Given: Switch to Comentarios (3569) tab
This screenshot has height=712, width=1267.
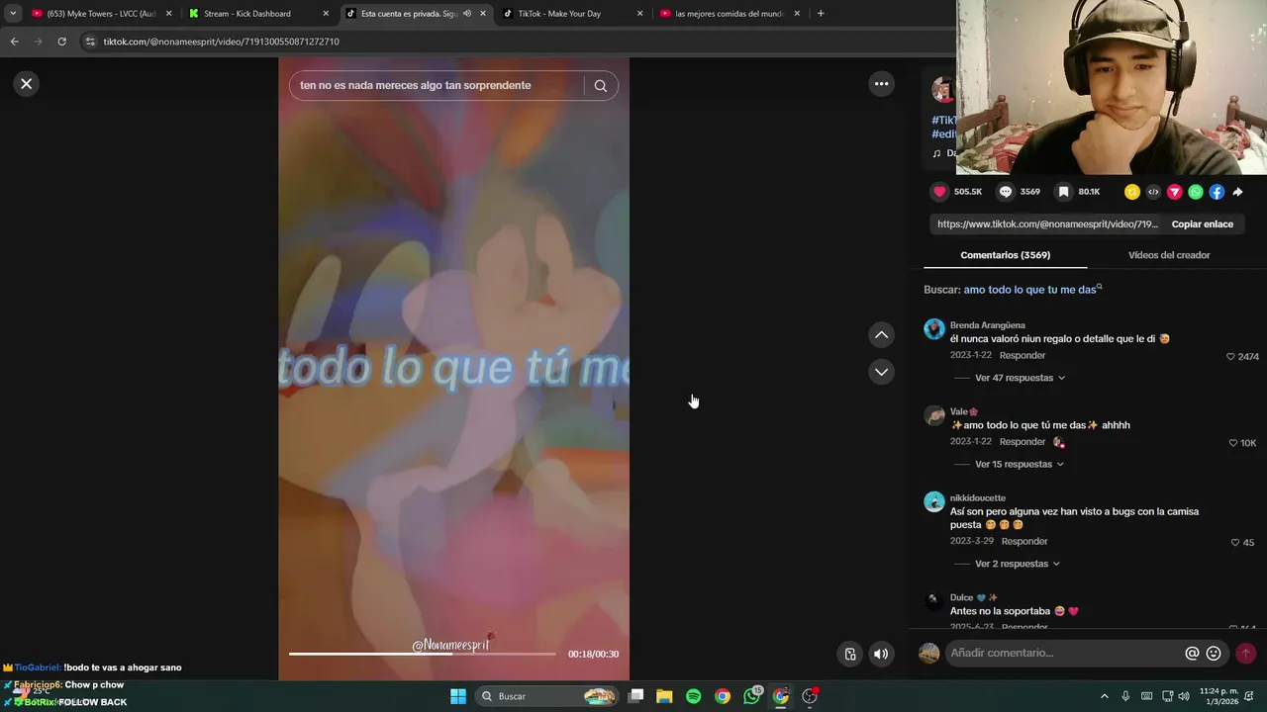Looking at the screenshot, I should pos(1005,255).
